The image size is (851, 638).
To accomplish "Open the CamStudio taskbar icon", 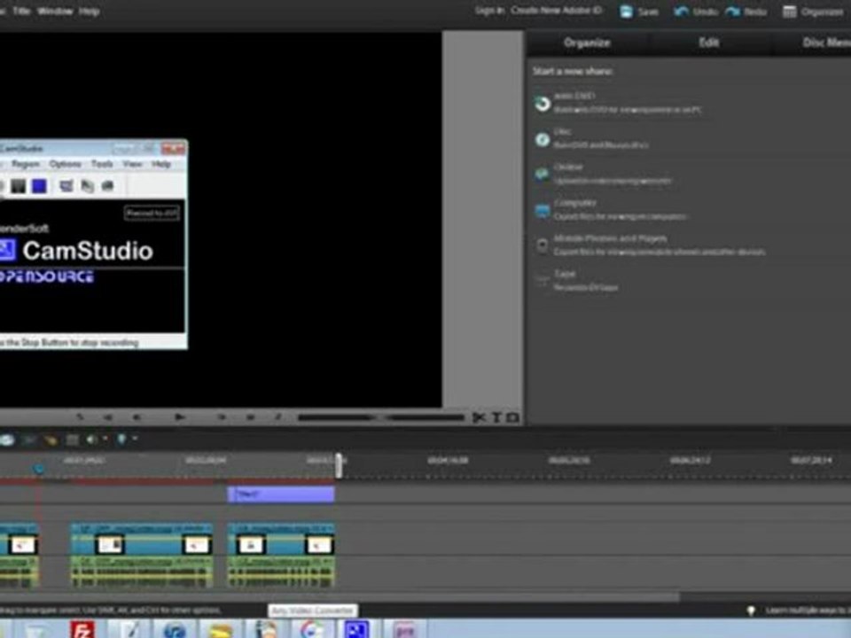I will [x=357, y=630].
